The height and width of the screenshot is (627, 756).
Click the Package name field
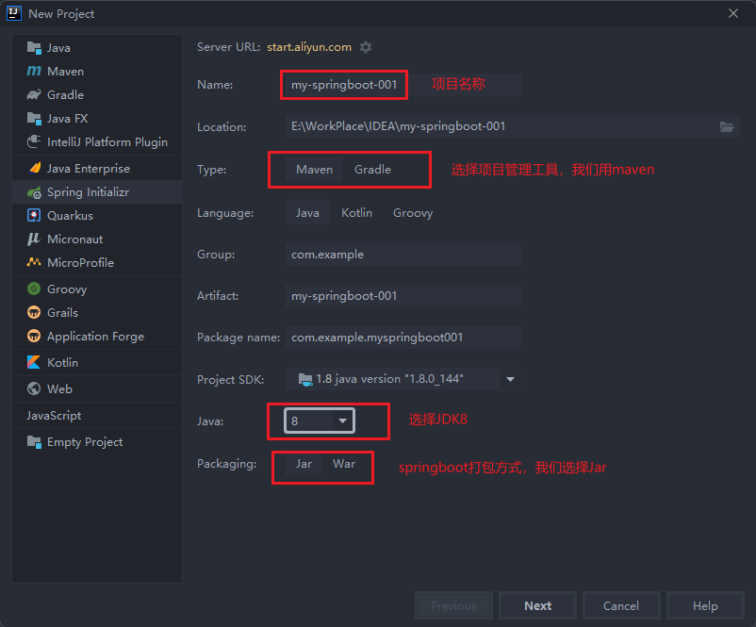coord(403,338)
